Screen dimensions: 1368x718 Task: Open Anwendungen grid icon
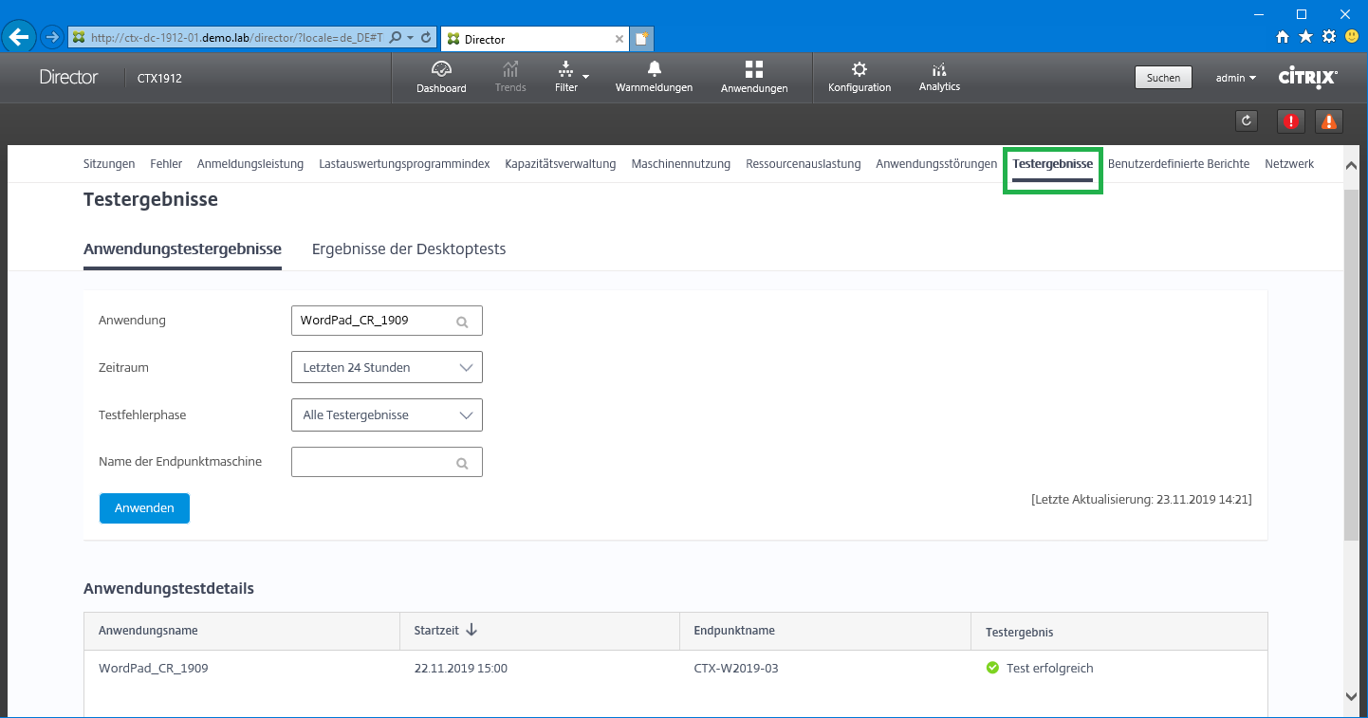[753, 69]
